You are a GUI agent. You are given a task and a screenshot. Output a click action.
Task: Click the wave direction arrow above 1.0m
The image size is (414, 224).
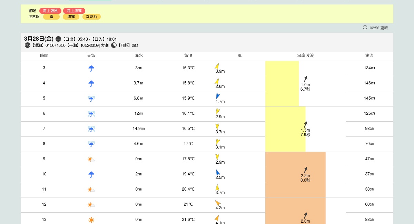click(x=305, y=79)
